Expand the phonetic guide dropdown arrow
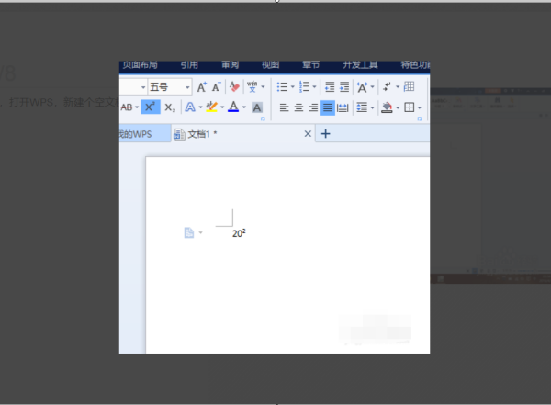This screenshot has height=405, width=551. click(x=263, y=87)
